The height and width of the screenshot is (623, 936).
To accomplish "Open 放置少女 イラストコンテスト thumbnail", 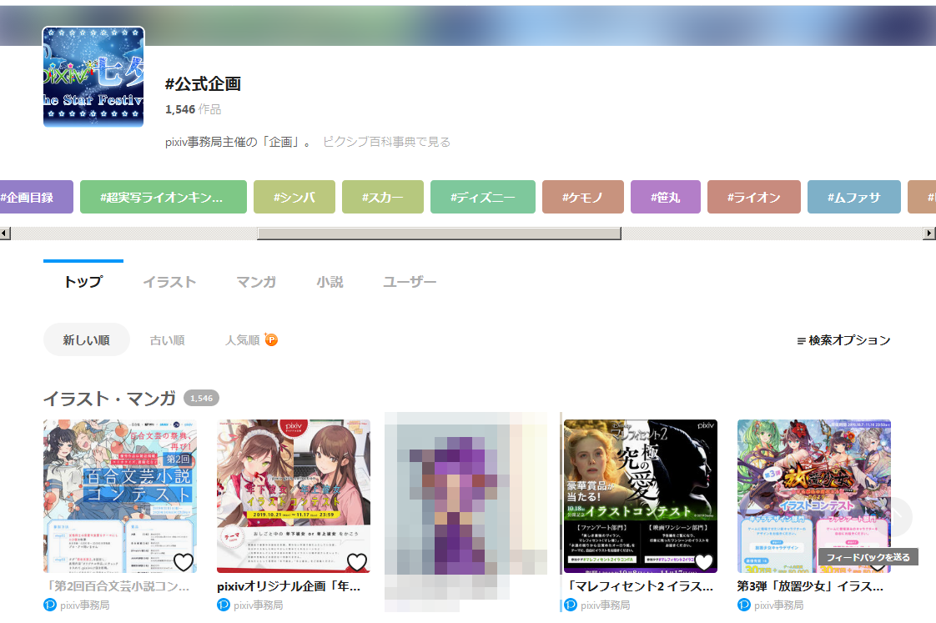I will point(813,496).
